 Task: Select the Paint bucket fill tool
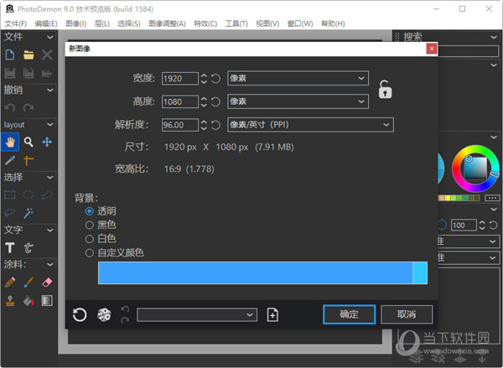[29, 301]
